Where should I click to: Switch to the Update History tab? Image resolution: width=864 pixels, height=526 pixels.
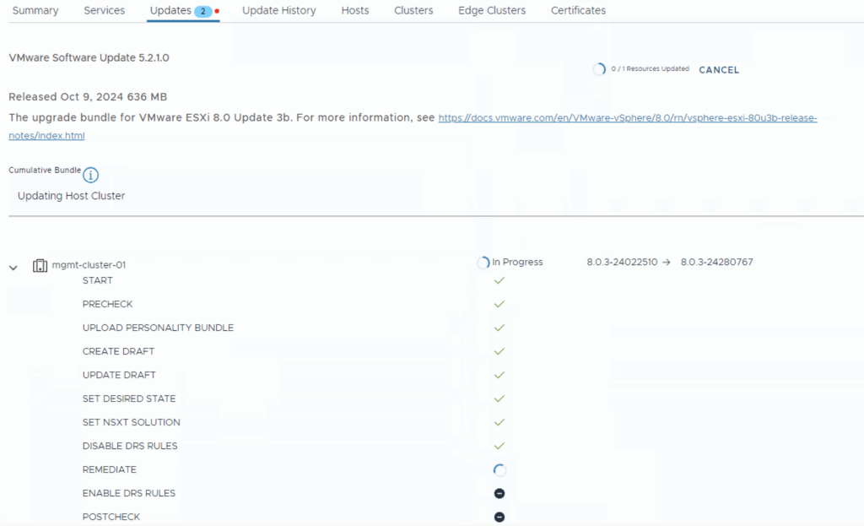278,11
